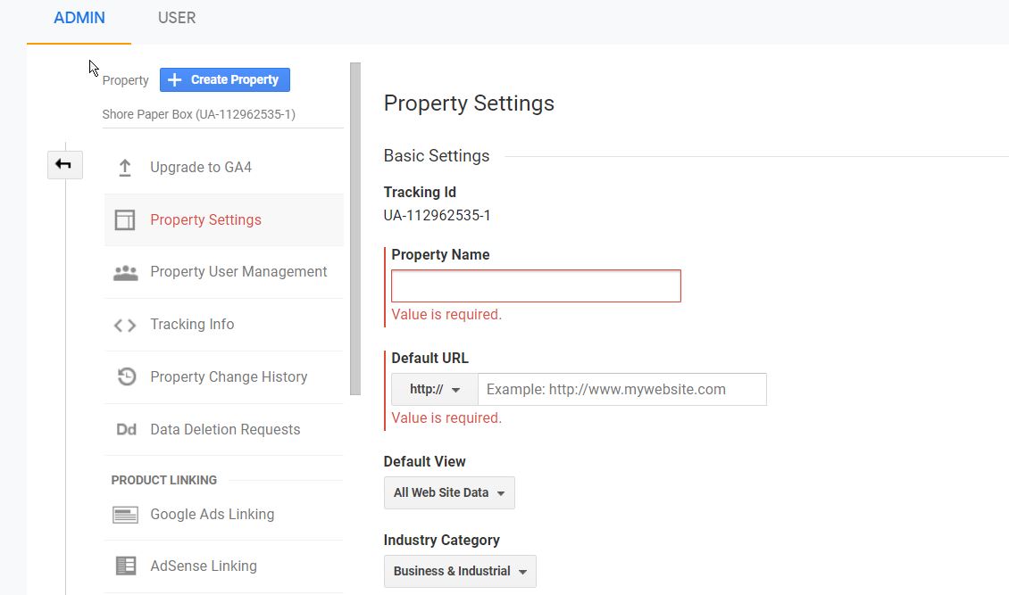Click the Property Settings layout icon
This screenshot has height=595, width=1009.
point(125,220)
